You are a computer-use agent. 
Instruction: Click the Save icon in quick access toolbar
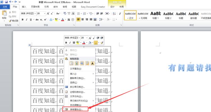[x=6, y=2]
